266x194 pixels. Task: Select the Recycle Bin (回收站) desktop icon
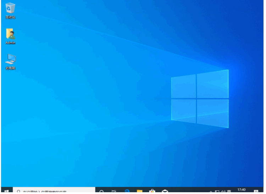pyautogui.click(x=10, y=11)
